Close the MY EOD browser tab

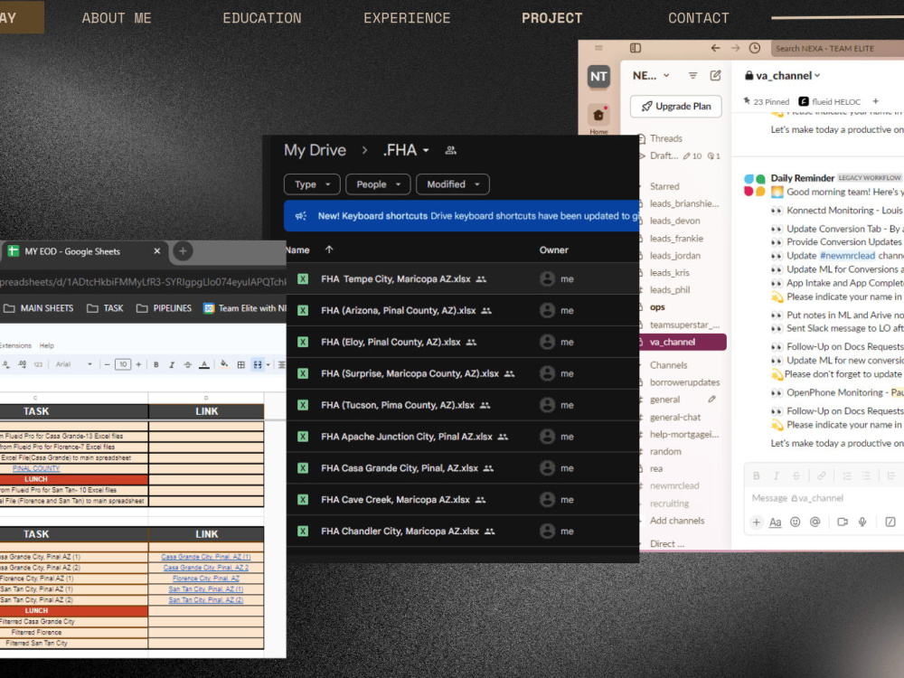tap(156, 251)
